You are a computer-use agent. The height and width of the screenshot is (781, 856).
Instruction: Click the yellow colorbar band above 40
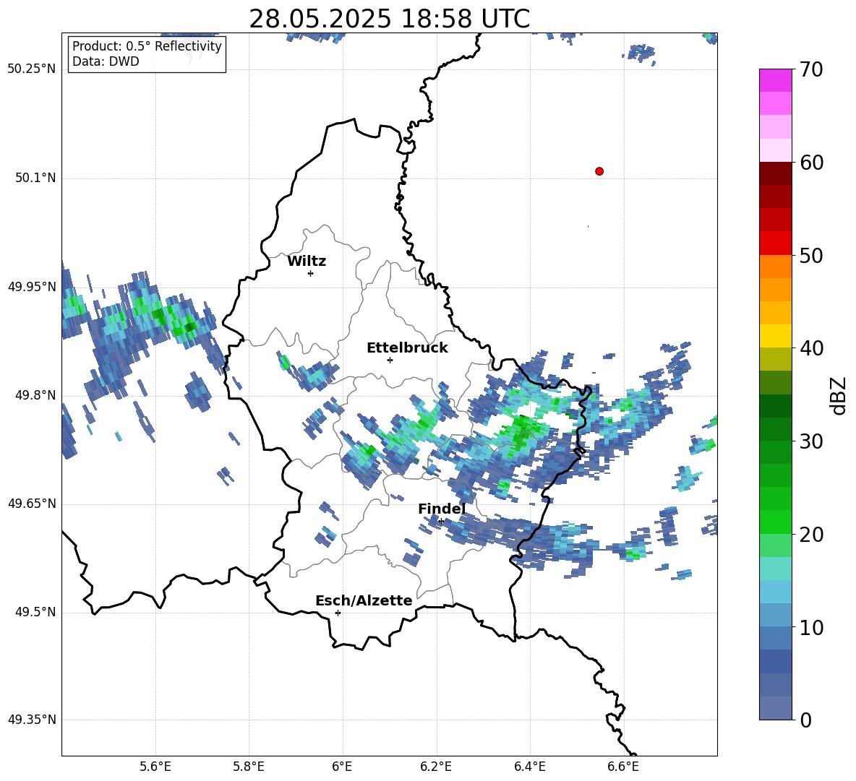(775, 336)
